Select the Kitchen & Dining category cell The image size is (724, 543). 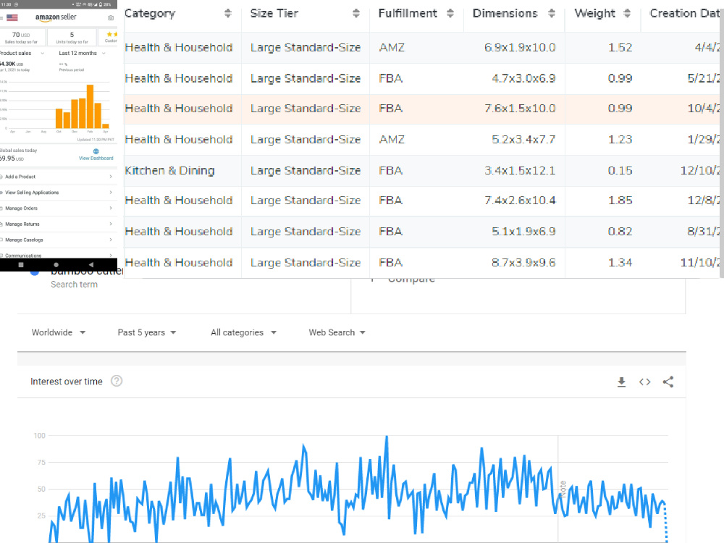170,170
